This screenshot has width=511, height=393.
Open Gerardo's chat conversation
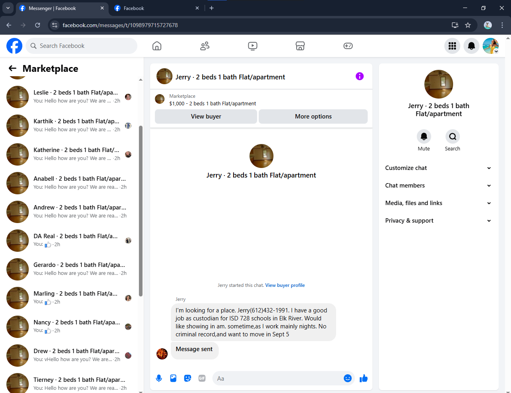tap(69, 269)
